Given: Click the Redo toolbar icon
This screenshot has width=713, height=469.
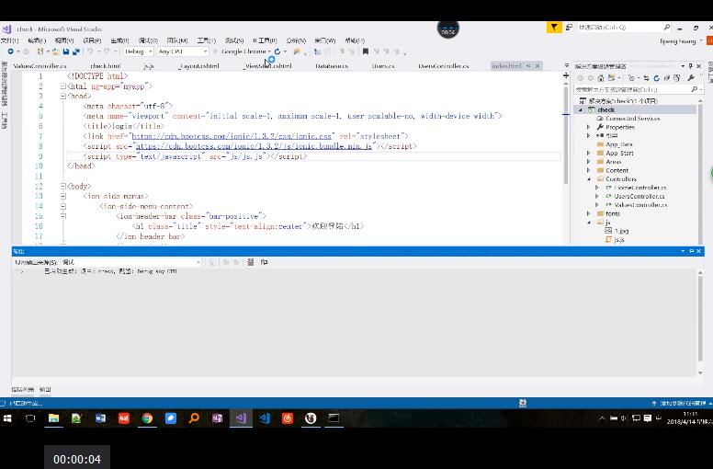Looking at the screenshot, I should coord(107,51).
